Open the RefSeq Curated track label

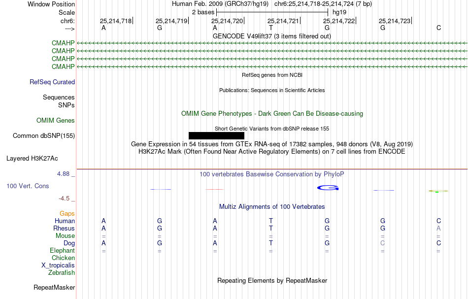point(52,82)
